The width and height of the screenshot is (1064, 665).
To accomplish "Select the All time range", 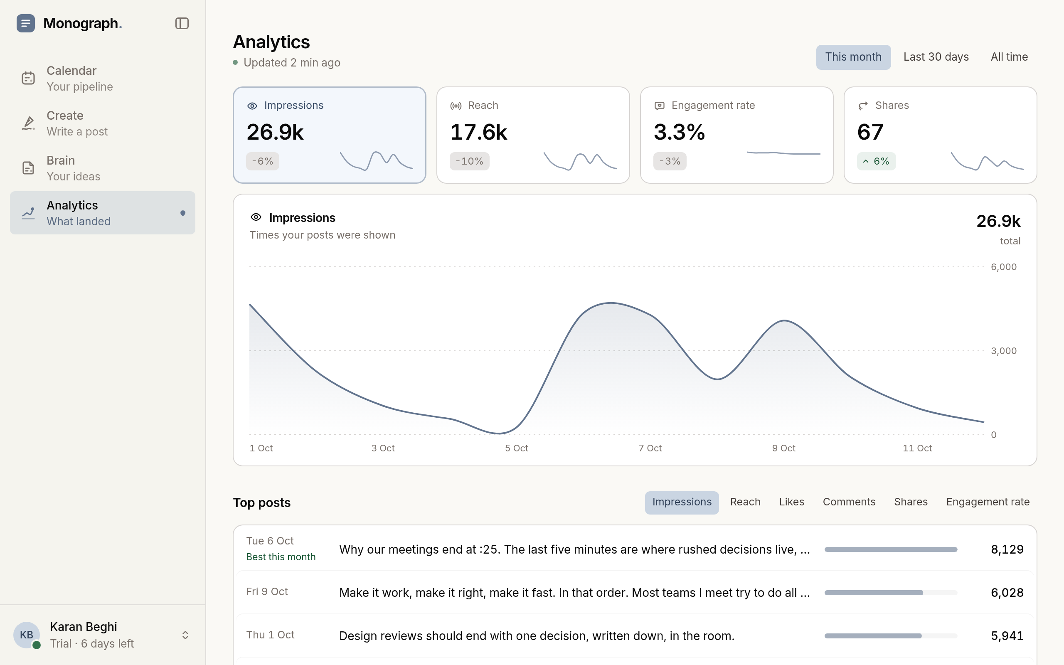I will tap(1009, 57).
